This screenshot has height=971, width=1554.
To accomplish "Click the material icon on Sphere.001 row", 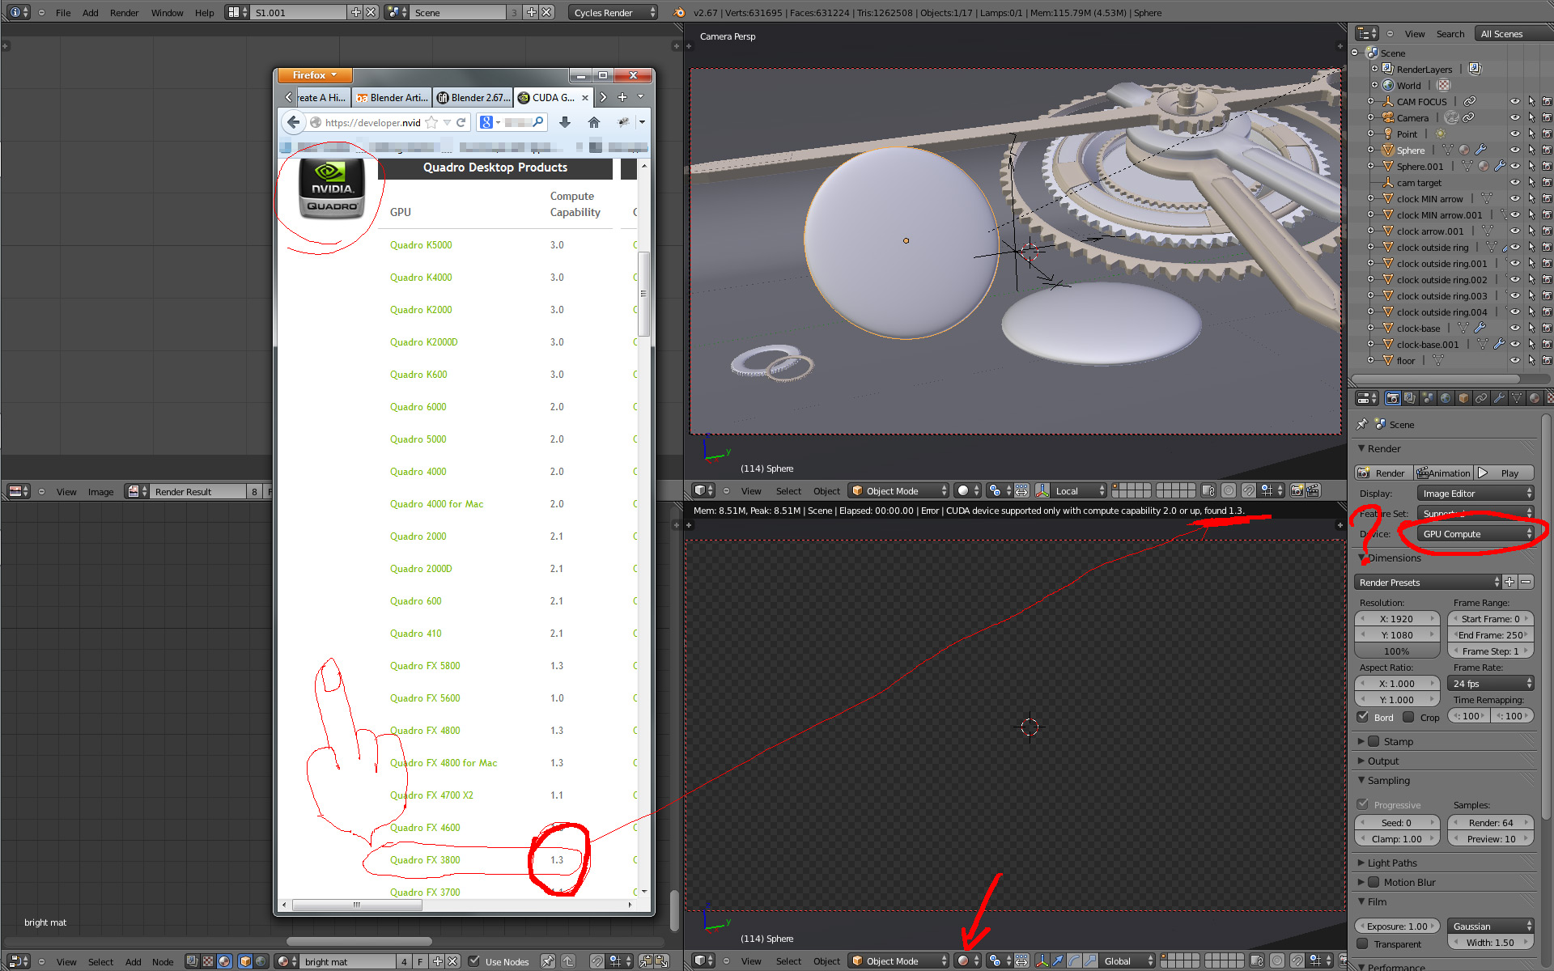I will click(1483, 166).
